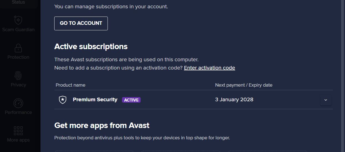Click the Product name column header
345x152 pixels.
coord(70,85)
